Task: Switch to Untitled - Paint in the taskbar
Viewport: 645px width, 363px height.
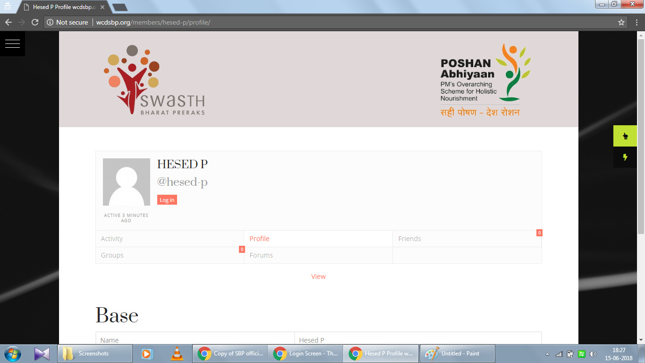Action: click(457, 354)
